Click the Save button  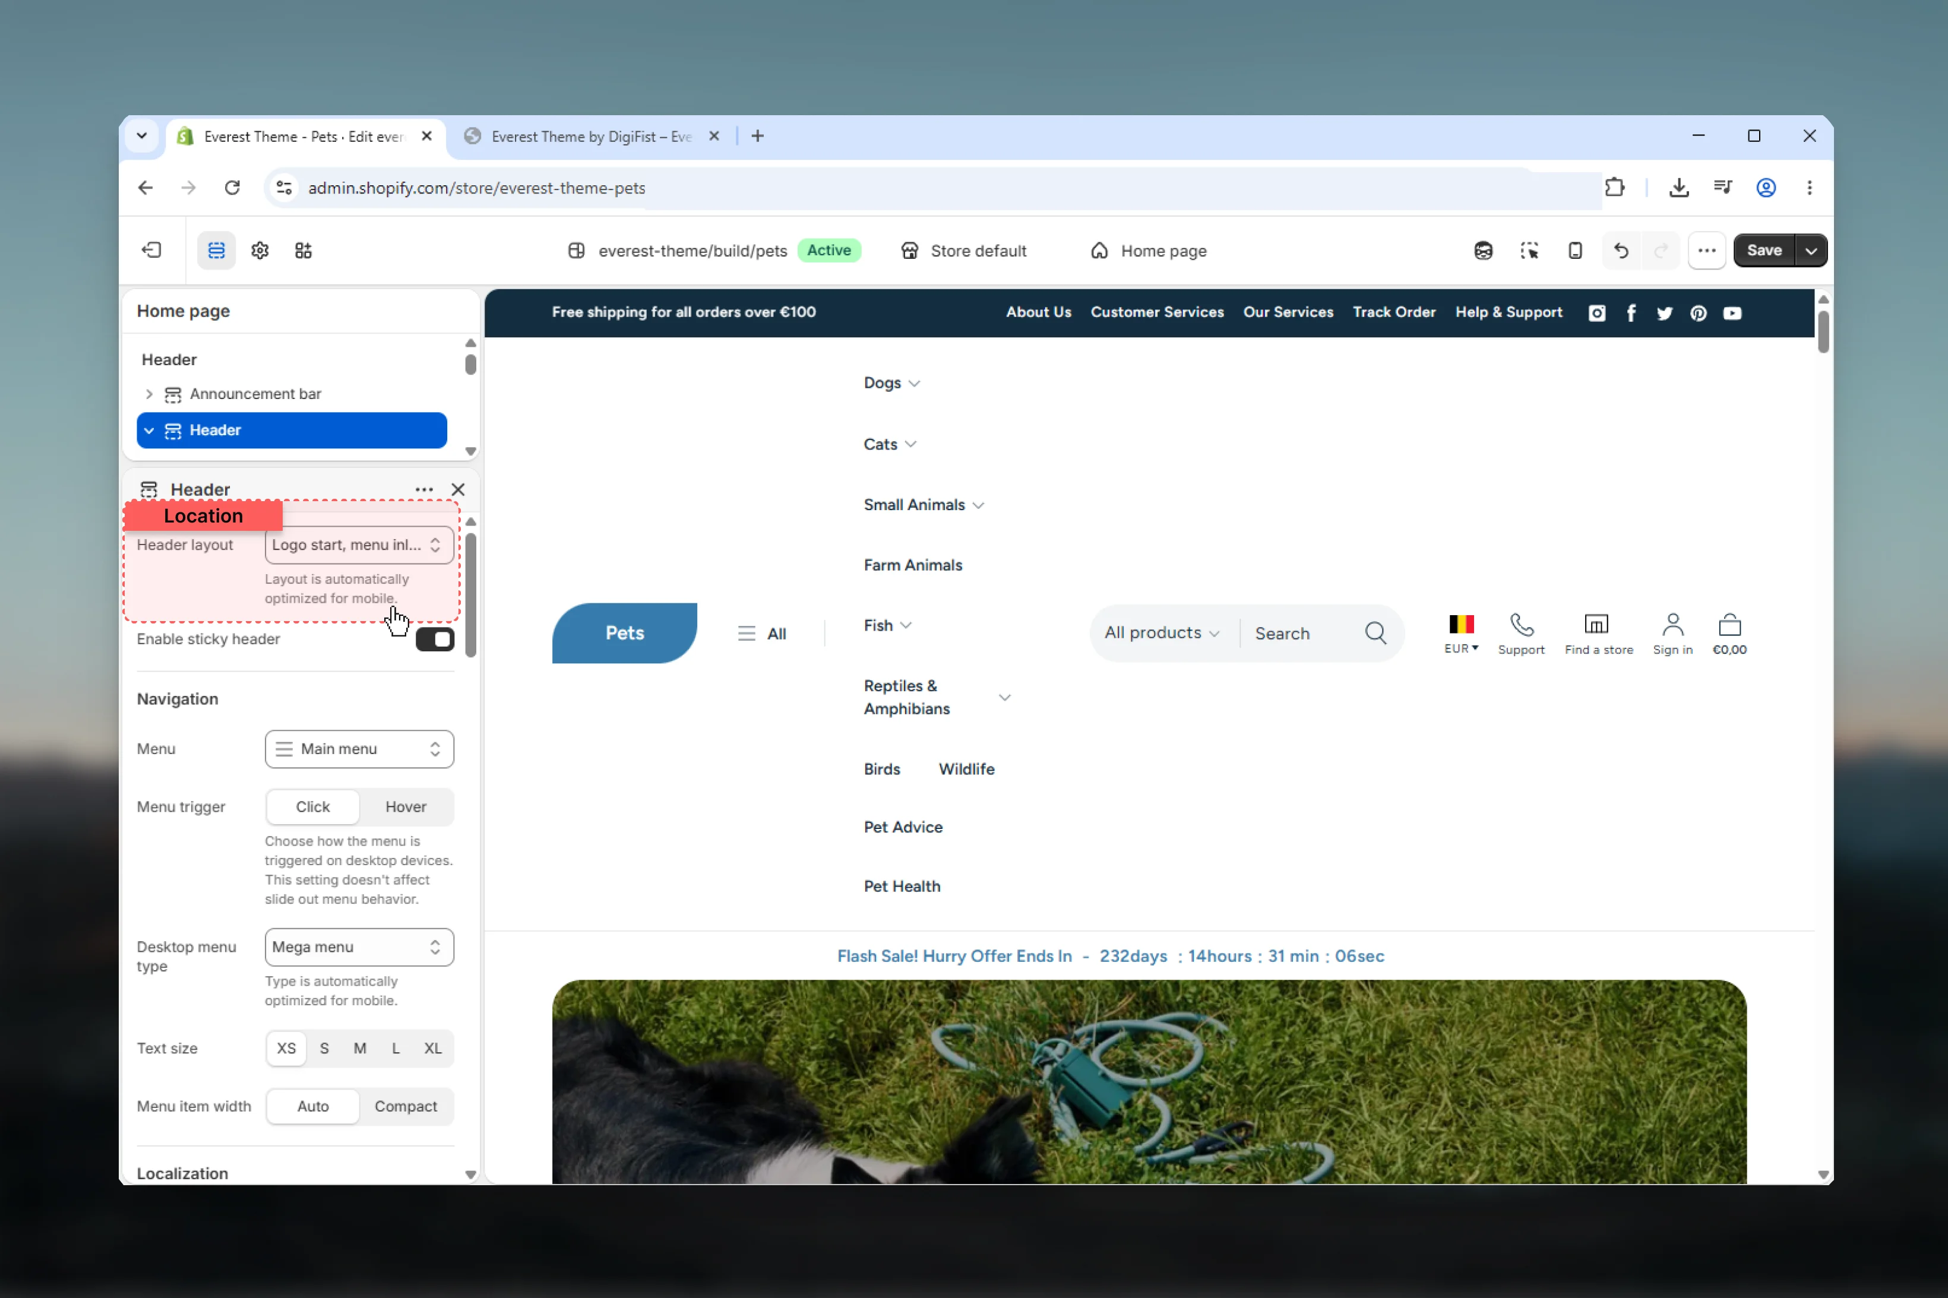pyautogui.click(x=1763, y=250)
